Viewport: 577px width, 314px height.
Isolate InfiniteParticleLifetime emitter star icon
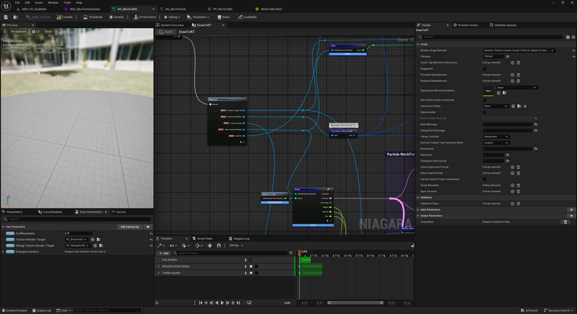click(251, 266)
